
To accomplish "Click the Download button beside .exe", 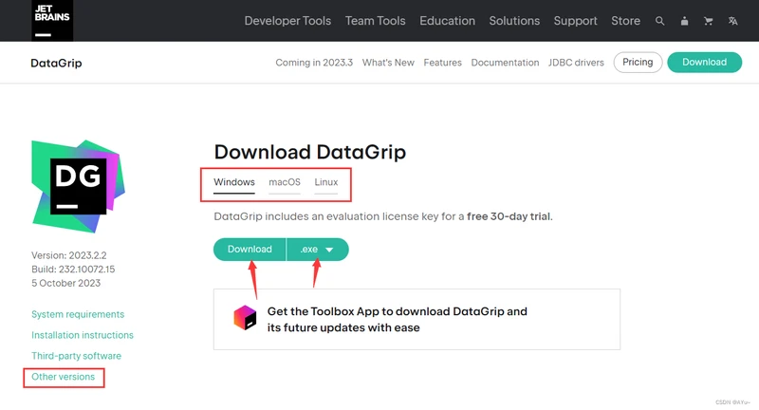I will click(x=250, y=250).
